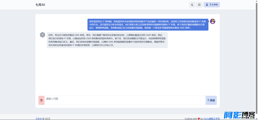Viewport: 258px width, 120px height.
Task: Toggle dark mode with the moon icon
Action: (x=192, y=5)
